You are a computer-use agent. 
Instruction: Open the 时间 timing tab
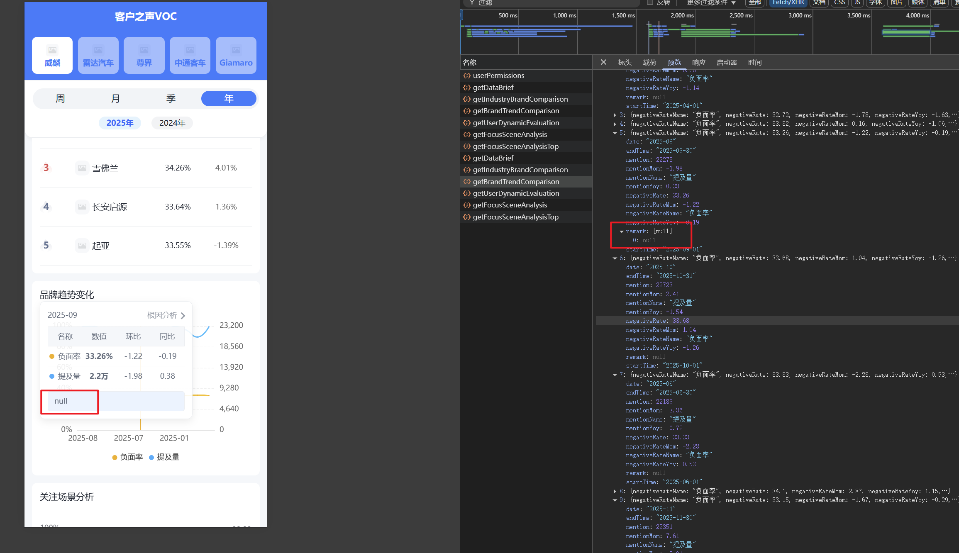(x=754, y=63)
